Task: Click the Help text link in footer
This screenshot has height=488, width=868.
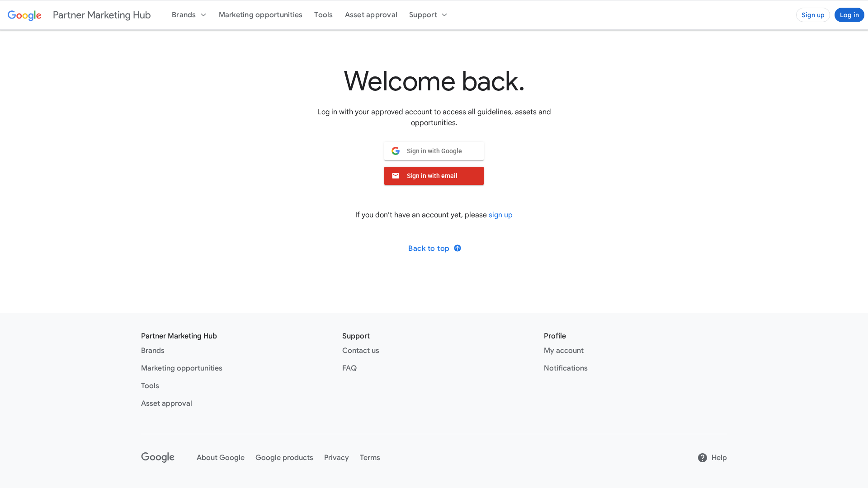Action: [719, 458]
